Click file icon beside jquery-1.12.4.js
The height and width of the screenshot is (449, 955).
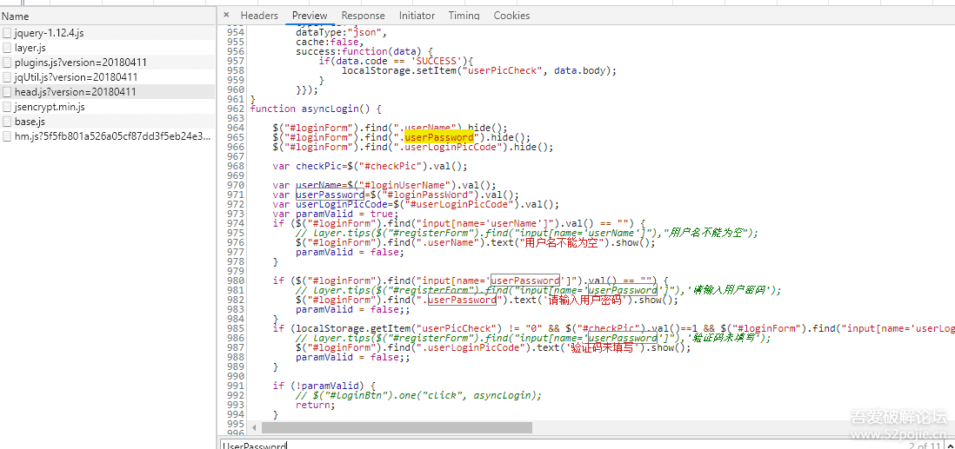[x=7, y=33]
